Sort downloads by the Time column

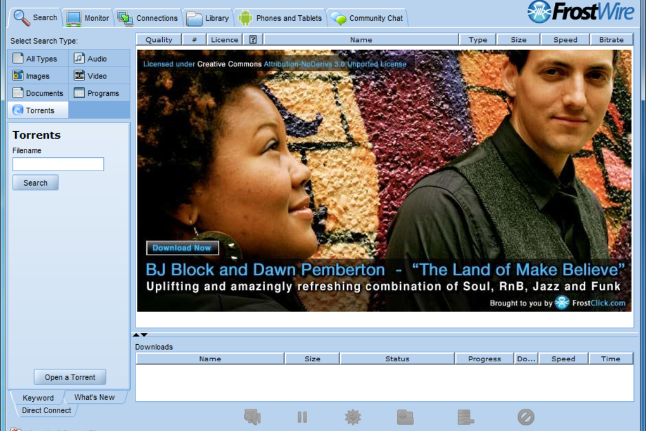tap(611, 359)
